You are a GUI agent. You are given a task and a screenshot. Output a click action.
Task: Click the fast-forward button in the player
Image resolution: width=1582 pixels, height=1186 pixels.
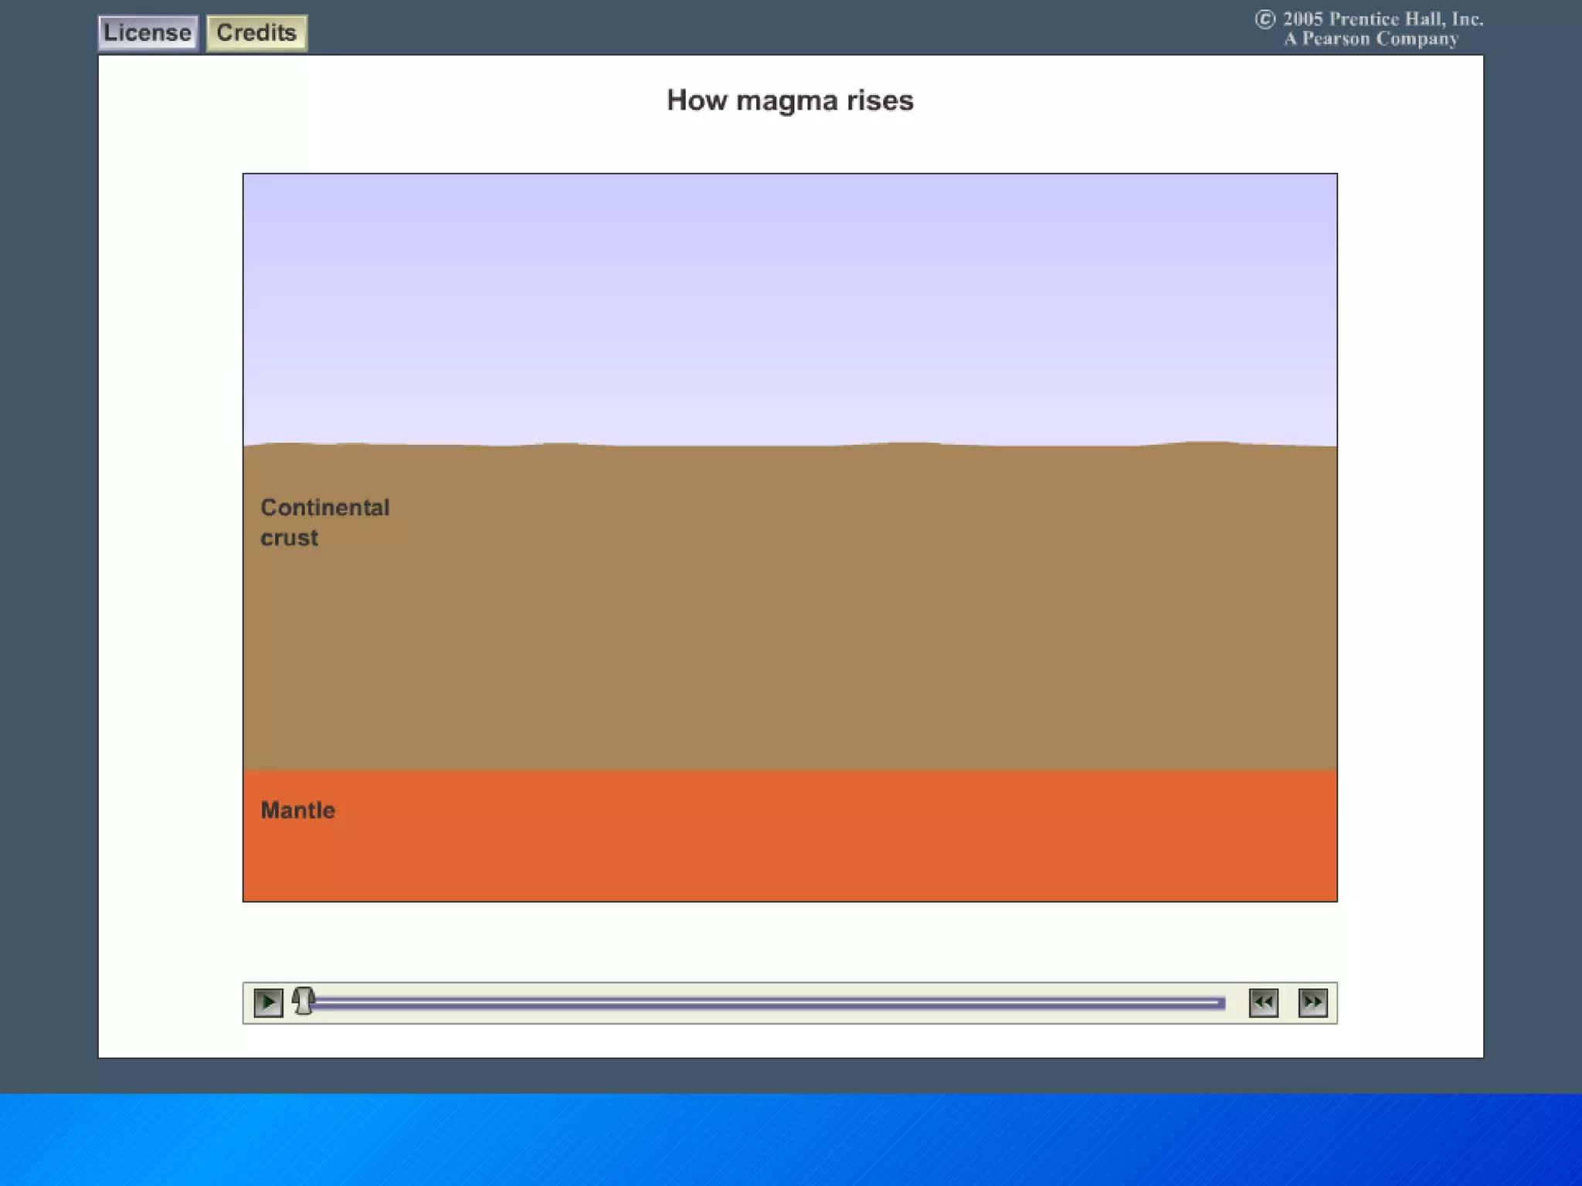coord(1312,1003)
